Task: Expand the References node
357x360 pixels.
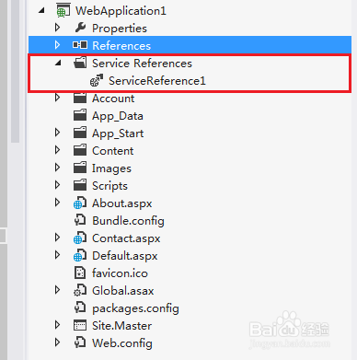Action: 57,45
